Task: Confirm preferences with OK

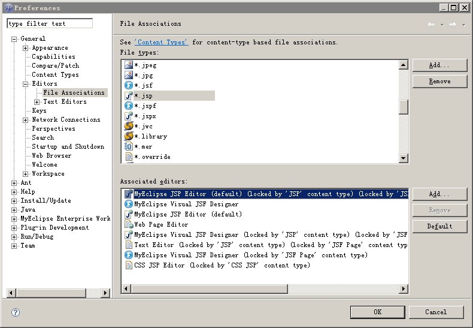Action: (377, 312)
